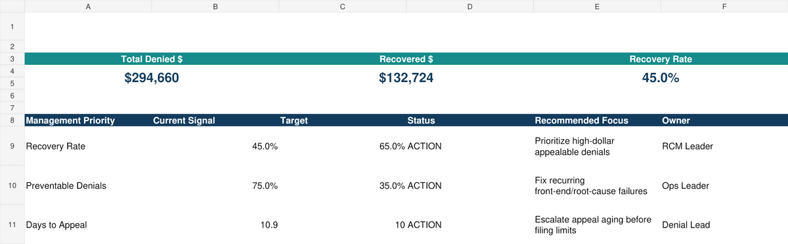The image size is (788, 244).
Task: Click the '35.0% ACTION' cell
Action: tap(410, 186)
